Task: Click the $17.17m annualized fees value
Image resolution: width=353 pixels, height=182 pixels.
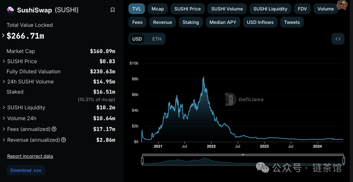Action: pyautogui.click(x=104, y=129)
